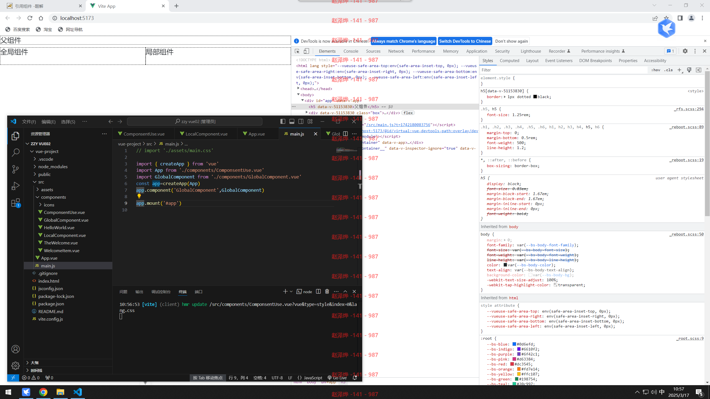The image size is (710, 399).
Task: Create new terminal with plus icon
Action: tap(285, 291)
